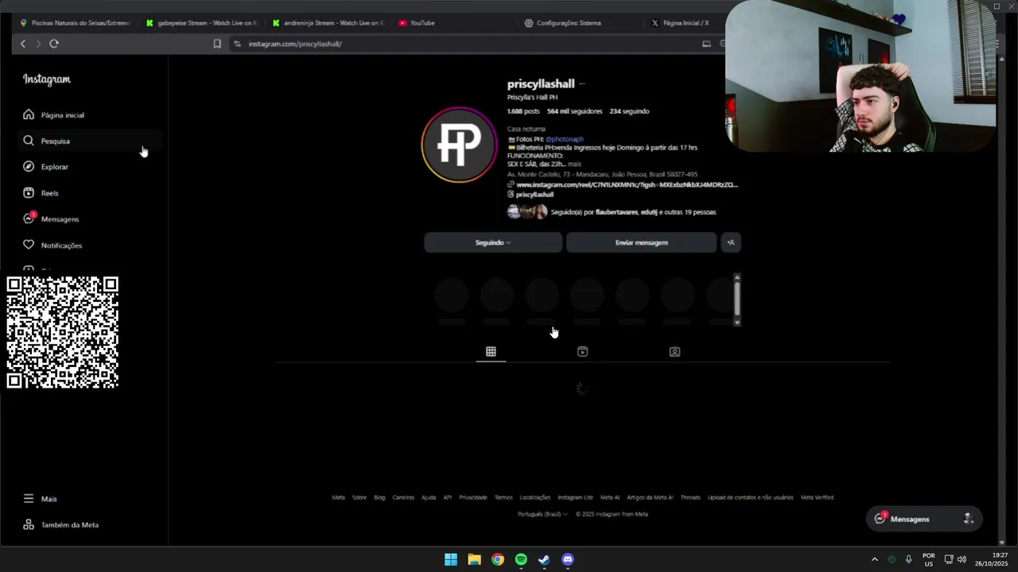
Task: Switch to gabepeixe Stream tab
Action: point(203,23)
